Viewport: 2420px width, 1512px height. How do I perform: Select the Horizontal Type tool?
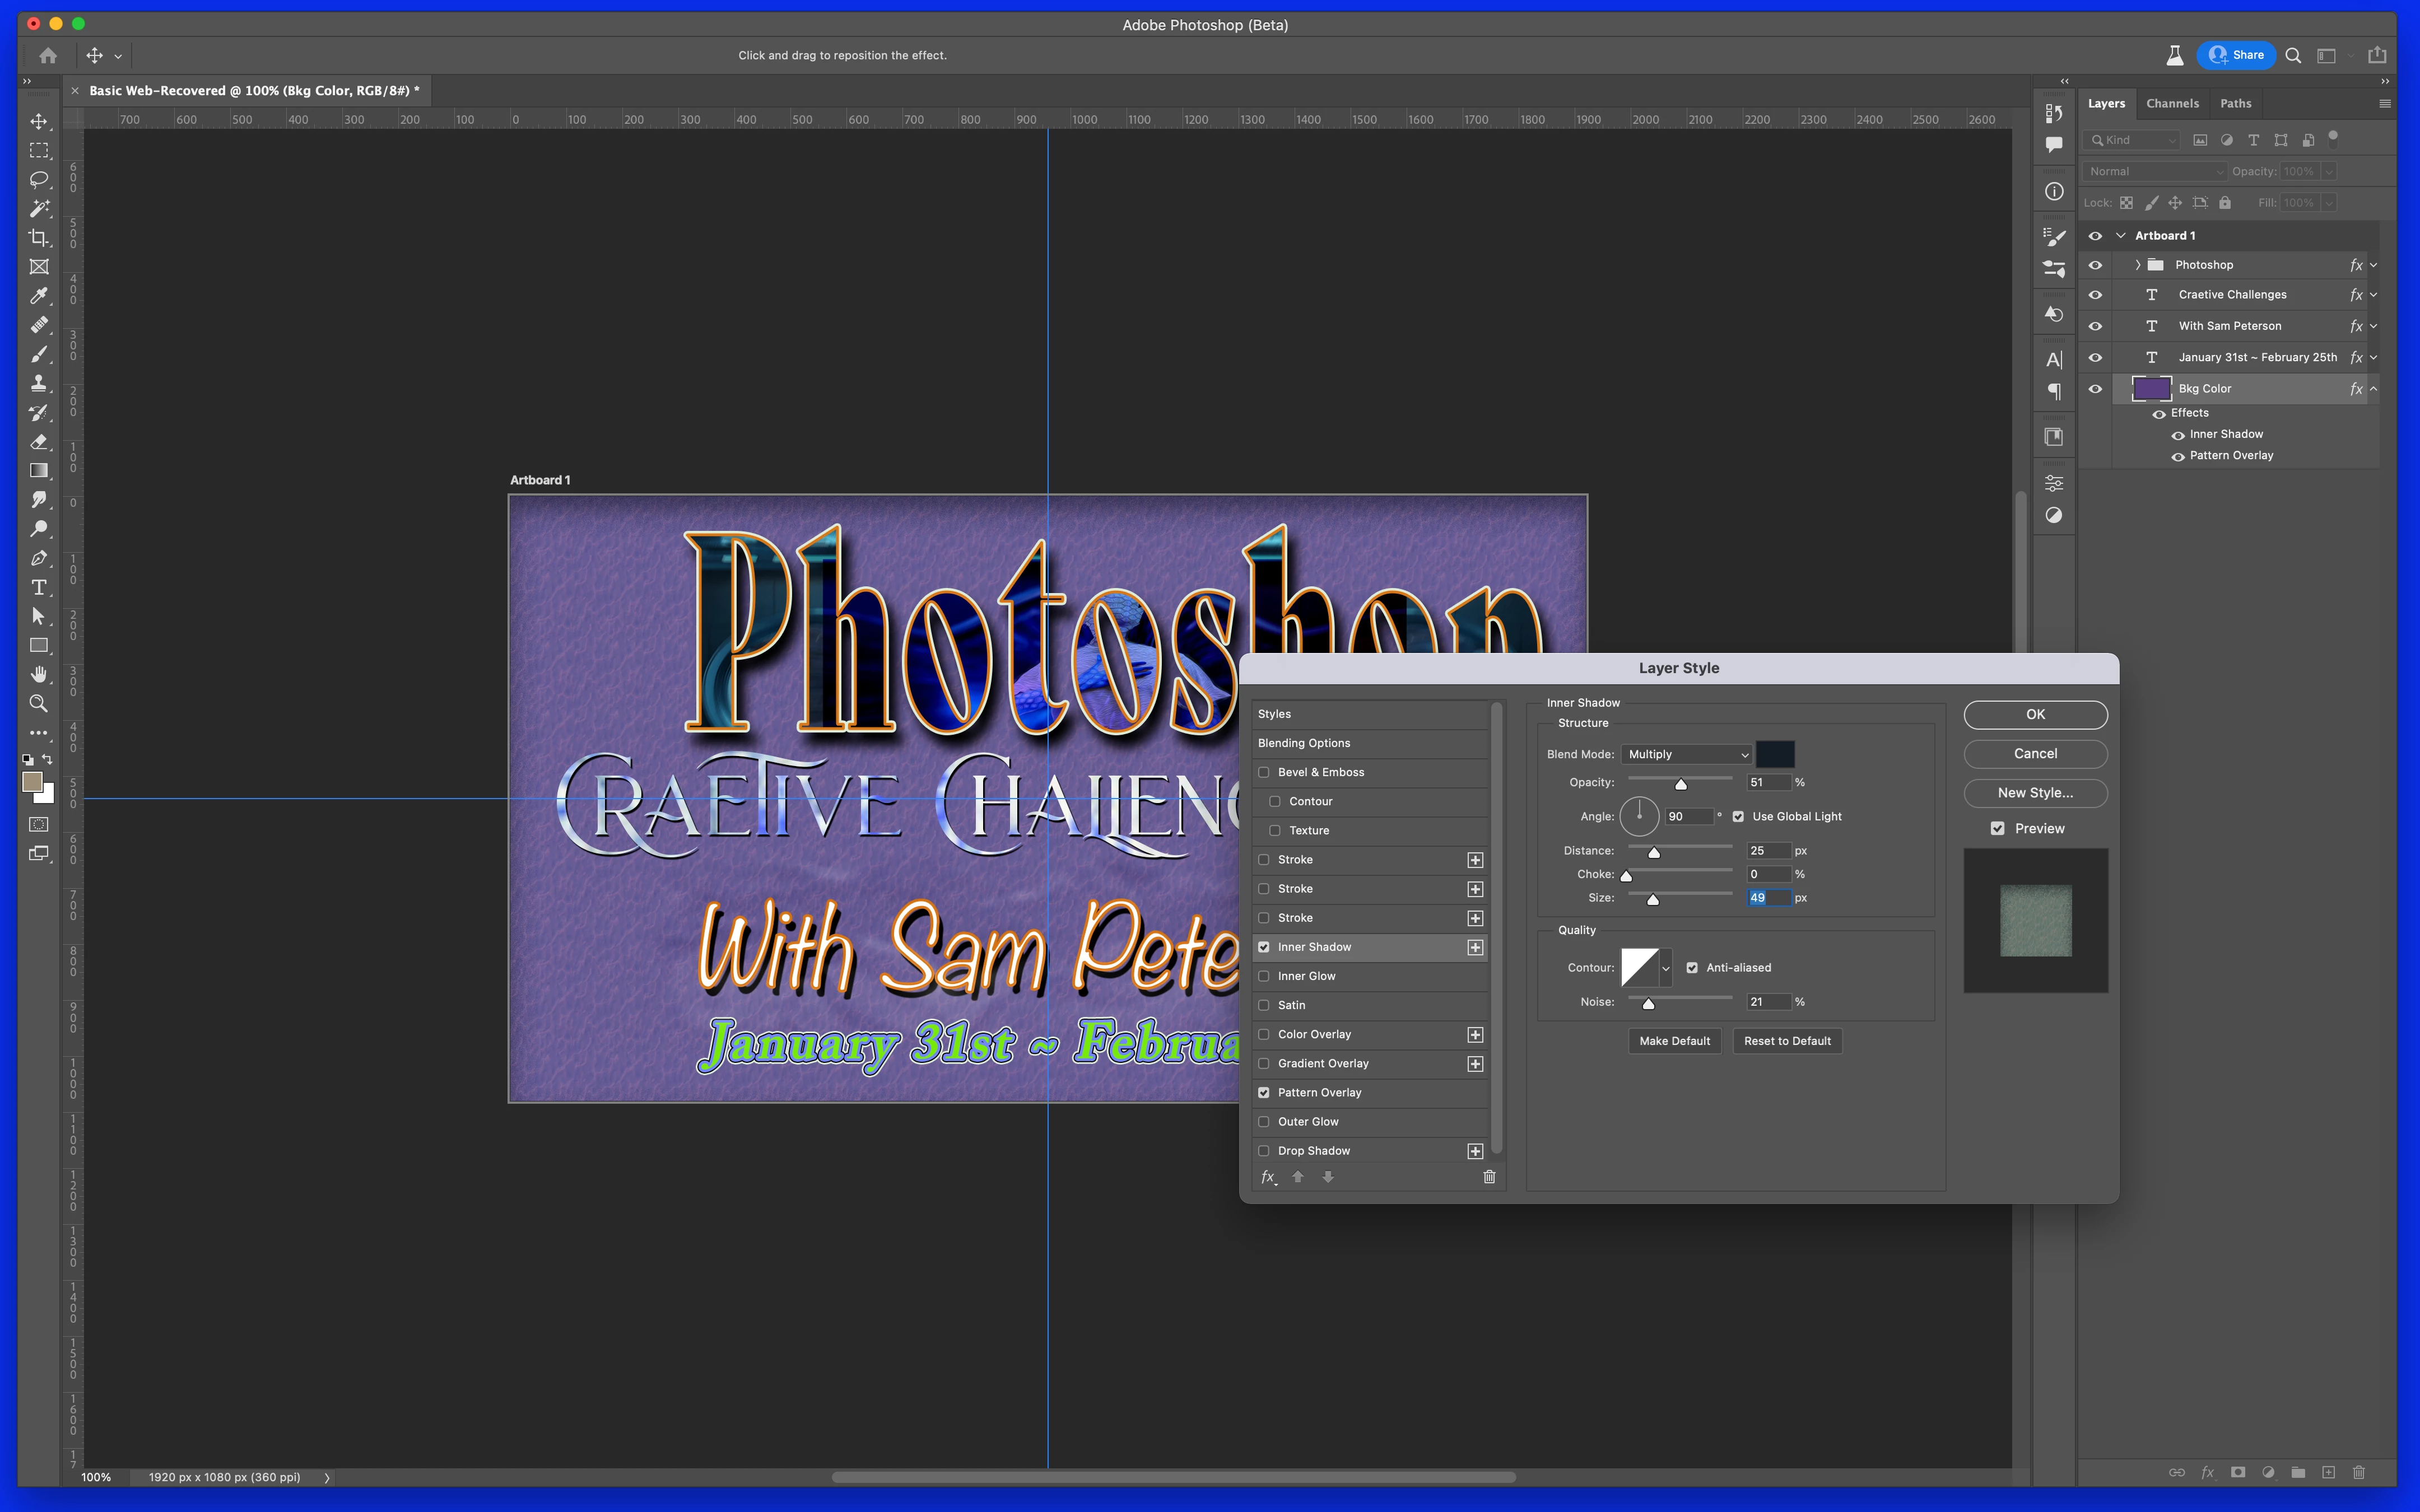click(39, 587)
